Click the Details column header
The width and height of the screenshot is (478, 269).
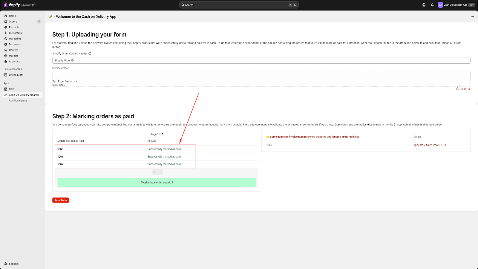coord(417,137)
